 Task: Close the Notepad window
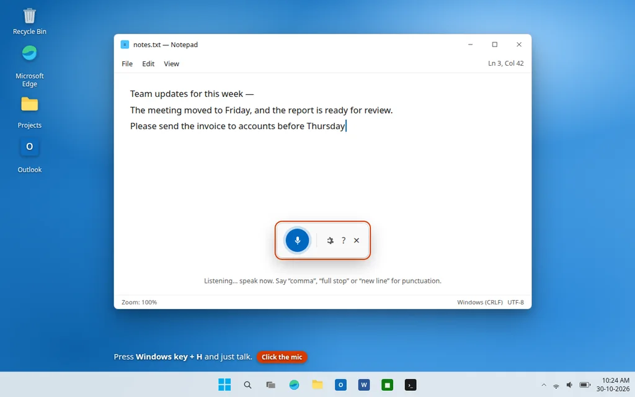(519, 45)
